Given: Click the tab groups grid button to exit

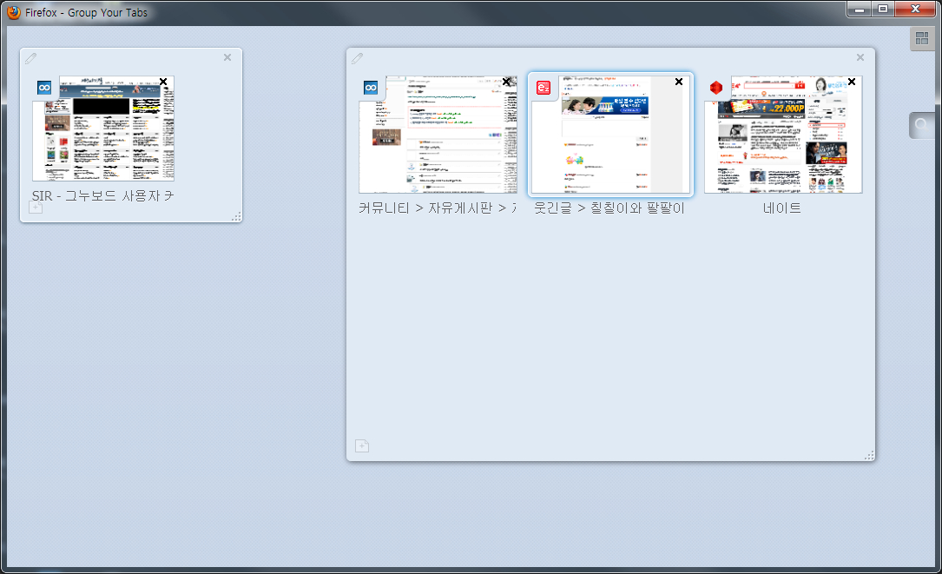Looking at the screenshot, I should coord(922,38).
